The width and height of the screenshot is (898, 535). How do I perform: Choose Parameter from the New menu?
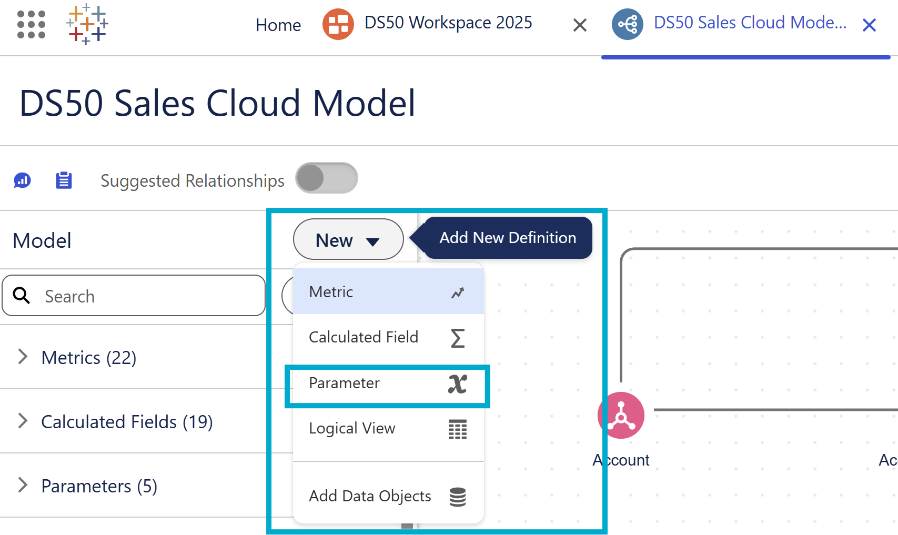click(388, 383)
